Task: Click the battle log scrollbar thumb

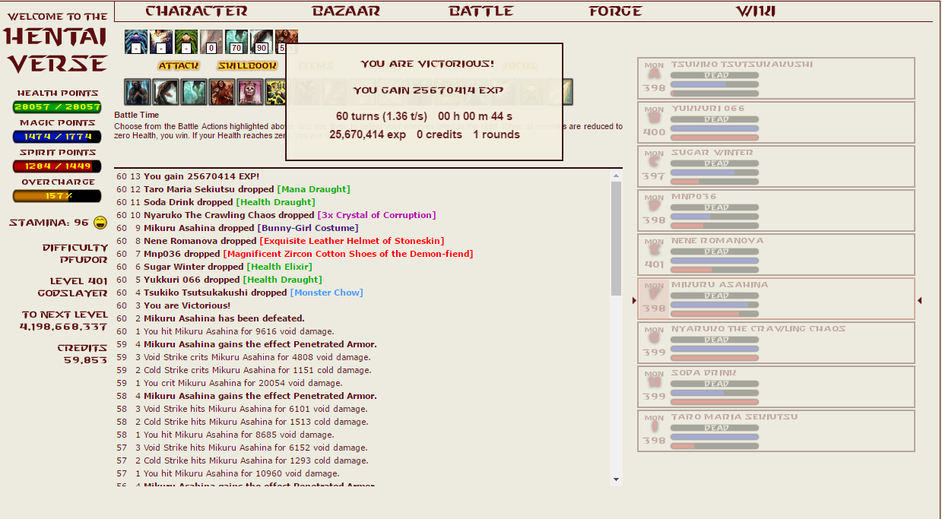Action: 616,238
